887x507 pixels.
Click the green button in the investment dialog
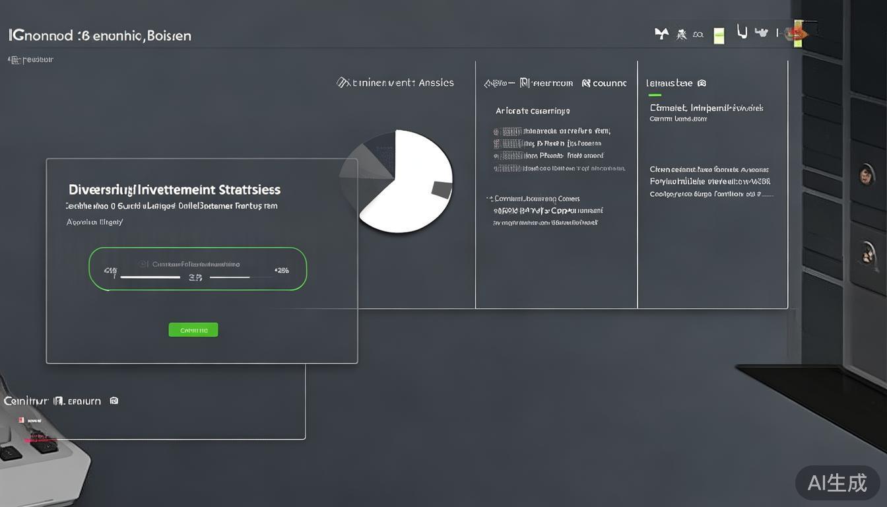(x=193, y=329)
